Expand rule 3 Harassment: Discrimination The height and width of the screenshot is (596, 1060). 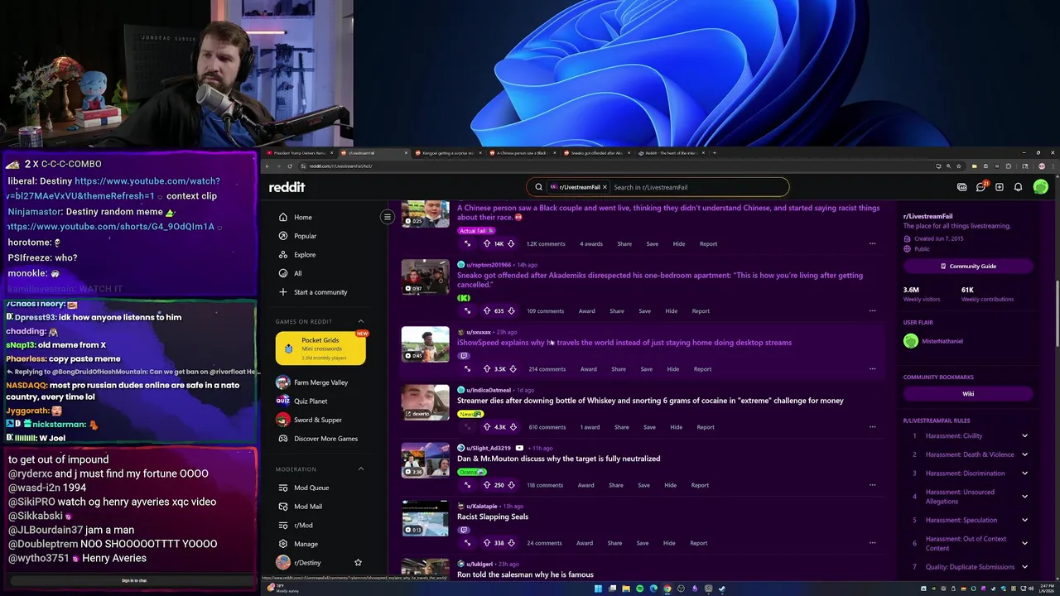tap(1024, 473)
